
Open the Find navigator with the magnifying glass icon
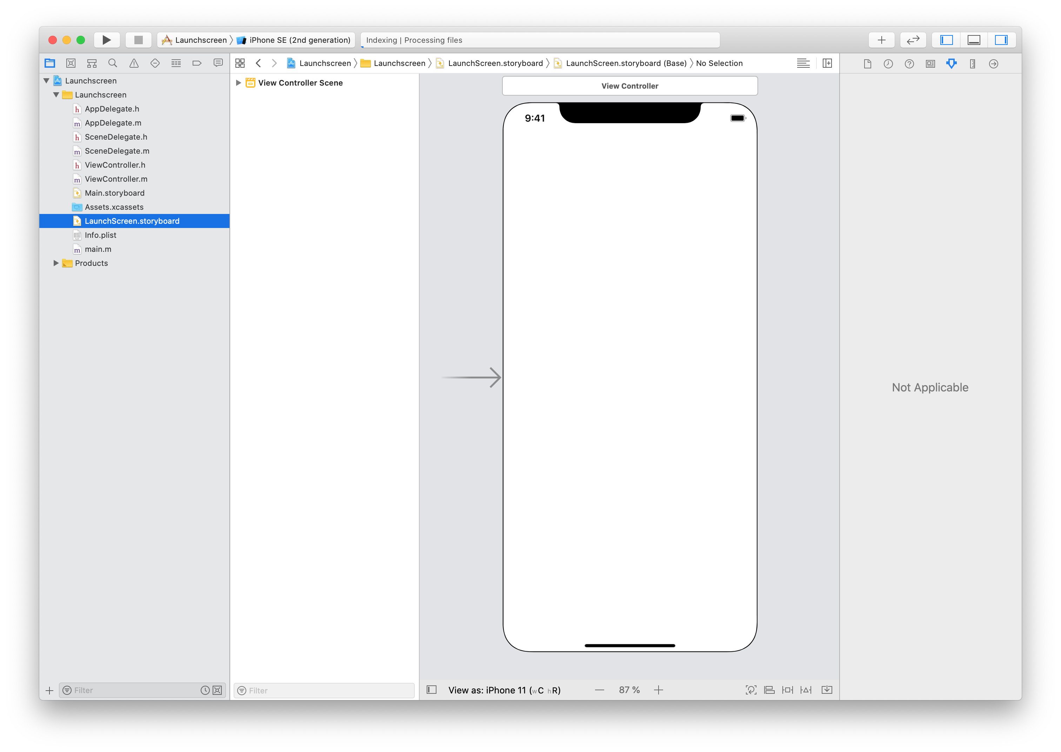(113, 63)
